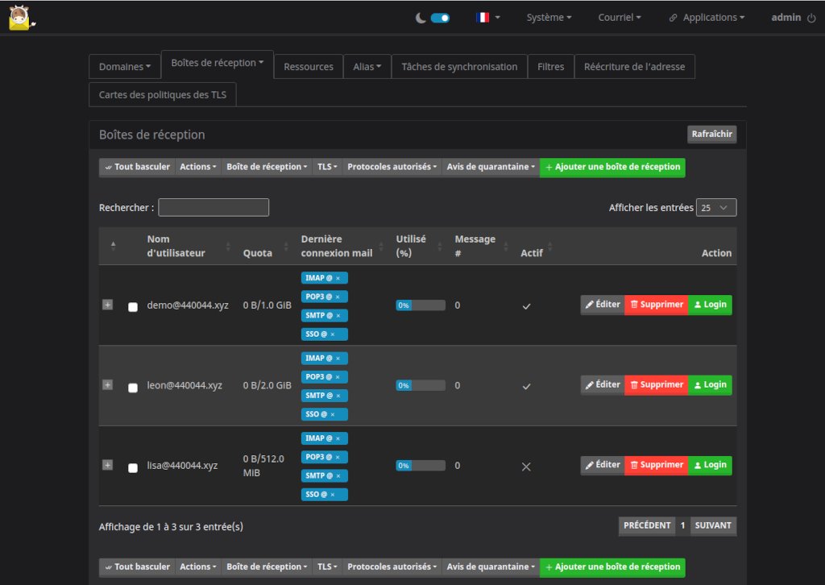
Task: Click SMTP badge in lisa row
Action: 324,475
